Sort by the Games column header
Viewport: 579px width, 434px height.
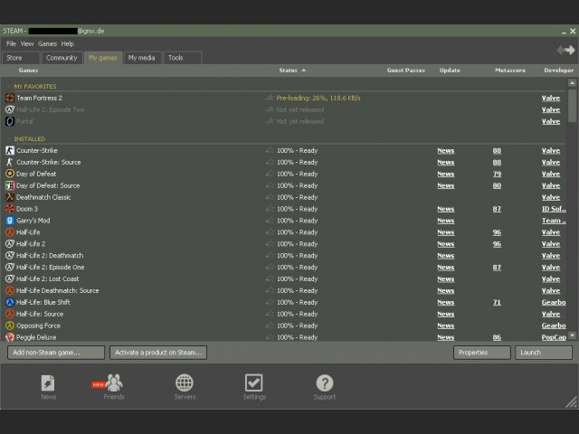(x=28, y=71)
